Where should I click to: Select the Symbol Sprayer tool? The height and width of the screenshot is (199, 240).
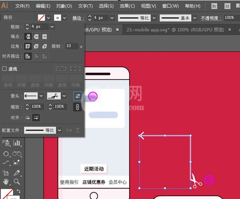pos(6,143)
